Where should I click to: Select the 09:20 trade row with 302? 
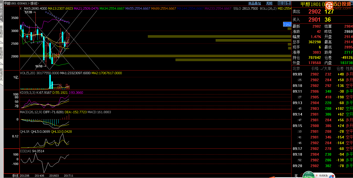[x=322, y=166]
